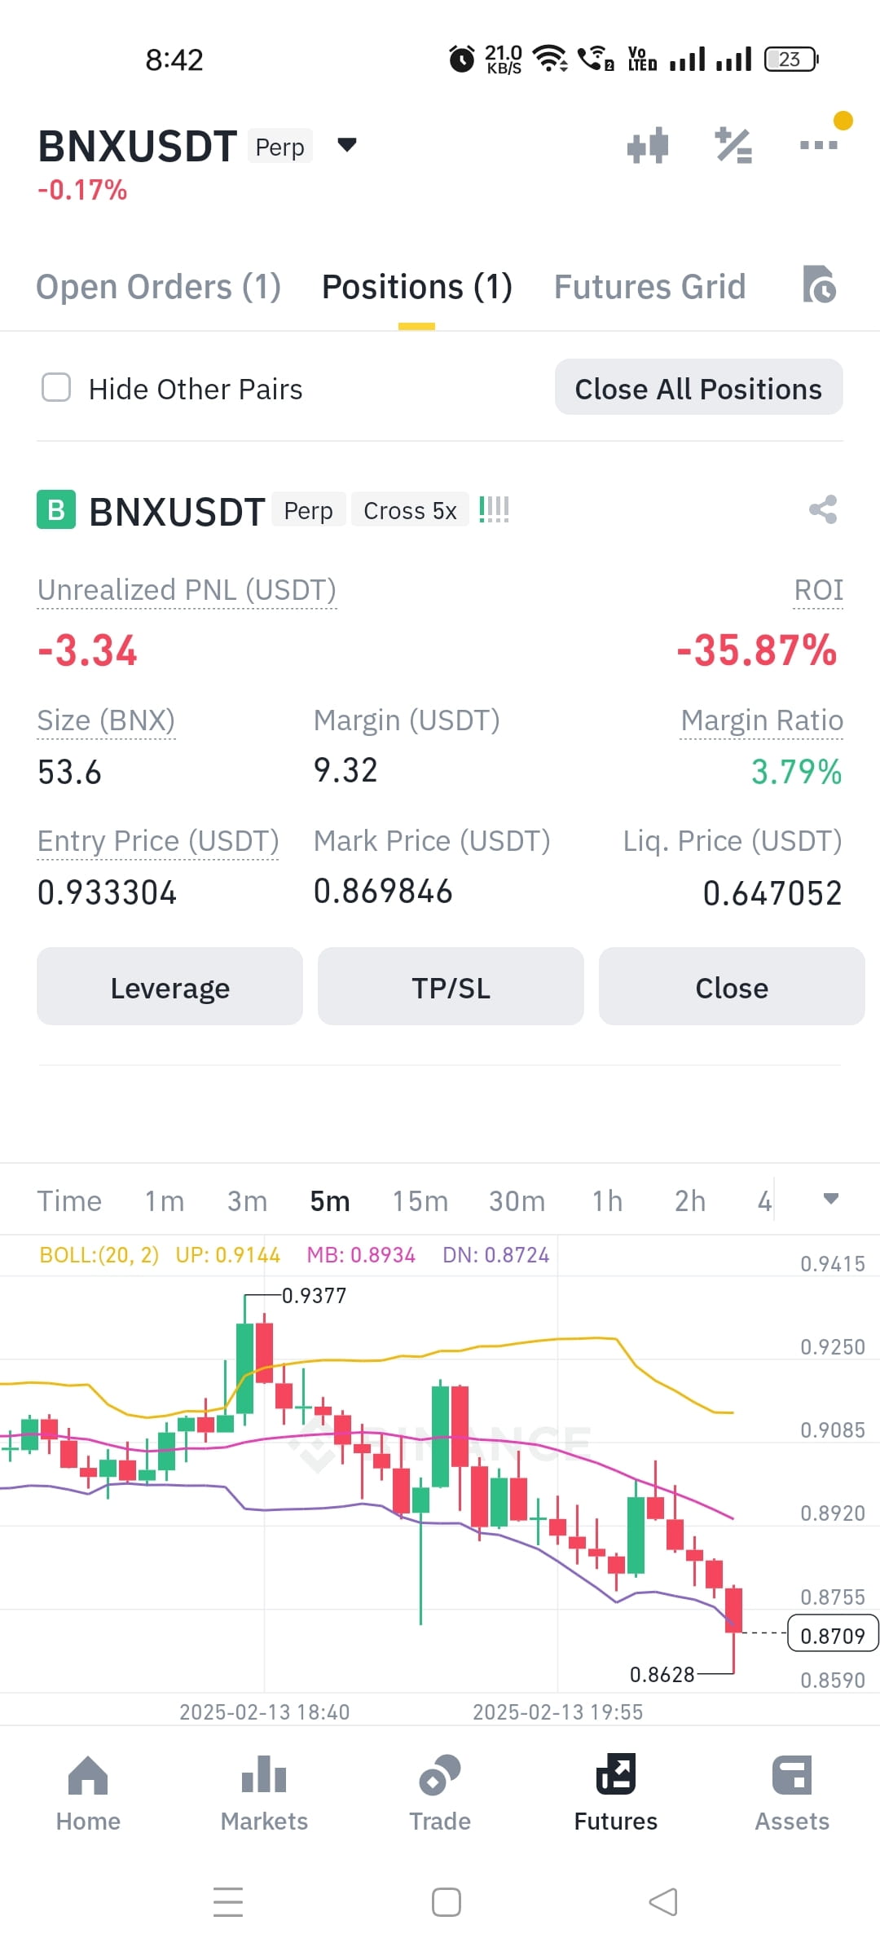Open the percent calculator icon
Viewport: 880px width, 1956px height.
[733, 146]
